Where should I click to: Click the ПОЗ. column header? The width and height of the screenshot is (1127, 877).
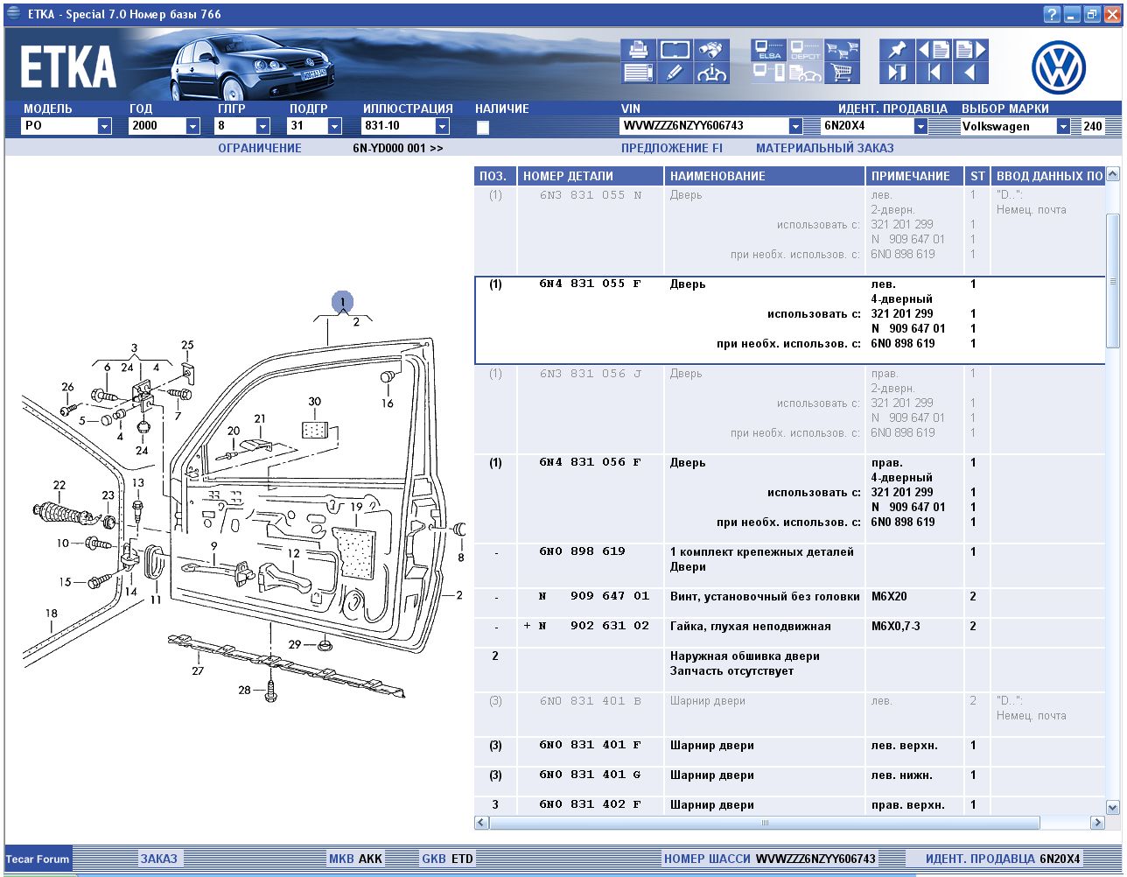pyautogui.click(x=495, y=176)
